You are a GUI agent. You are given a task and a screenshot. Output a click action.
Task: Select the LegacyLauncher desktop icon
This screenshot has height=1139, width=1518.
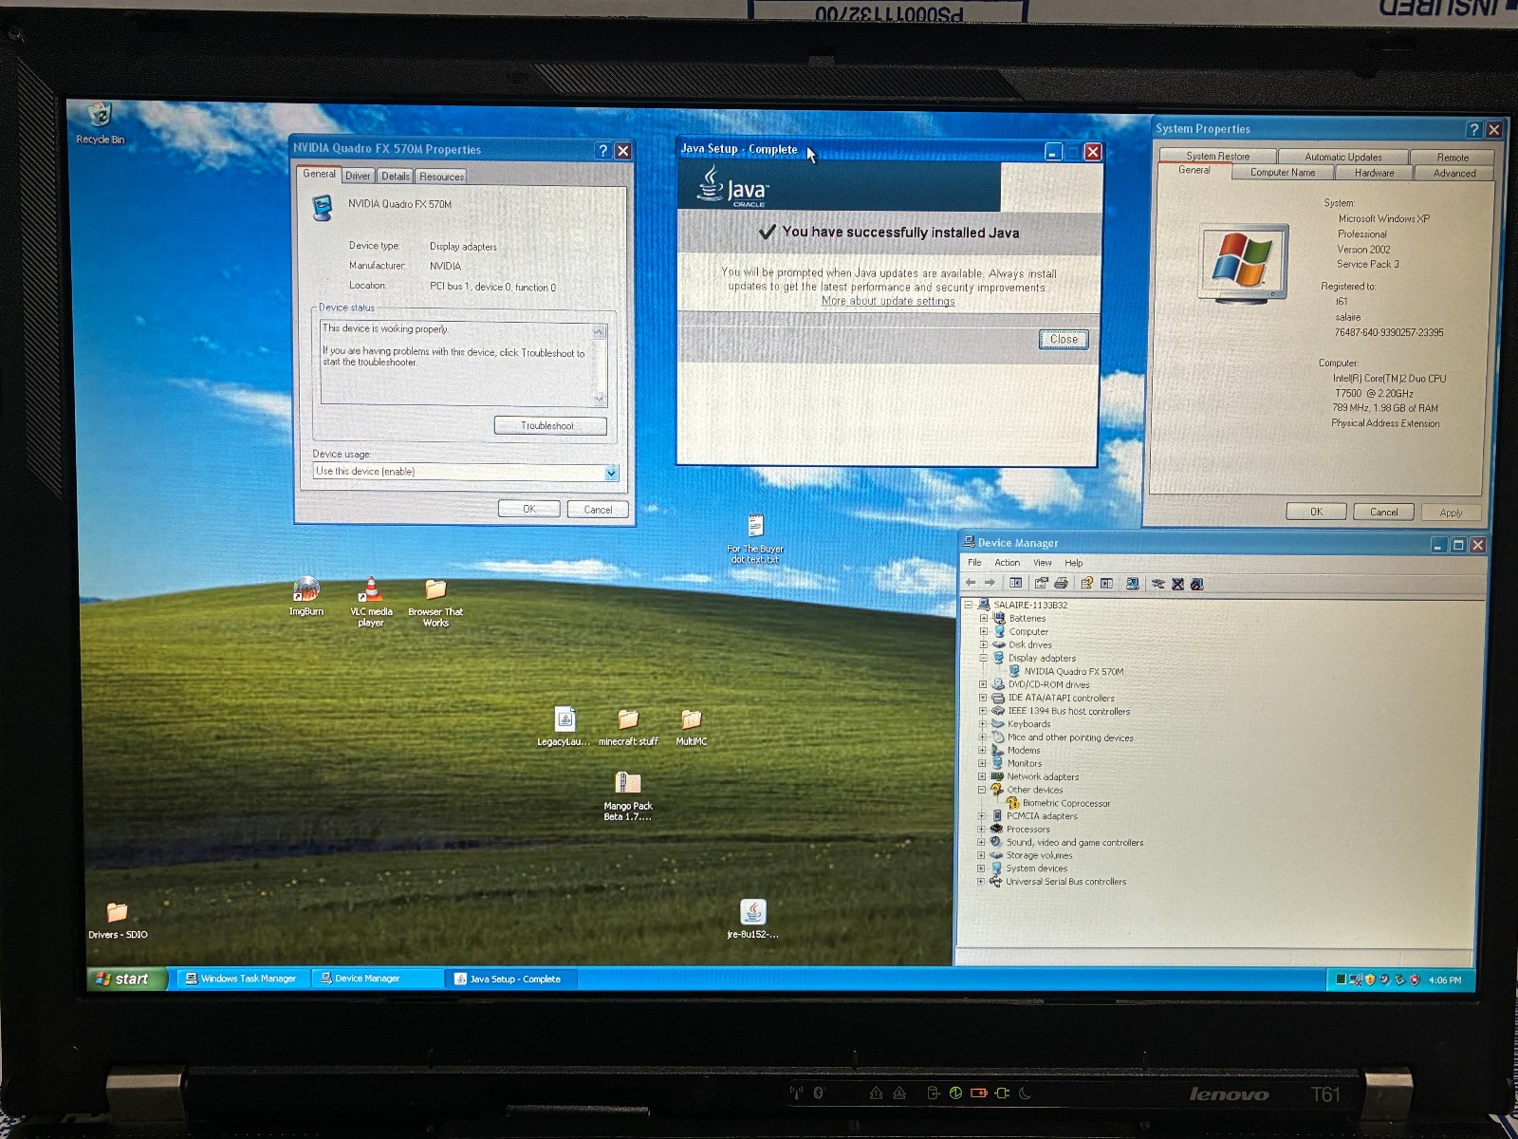[x=565, y=726]
